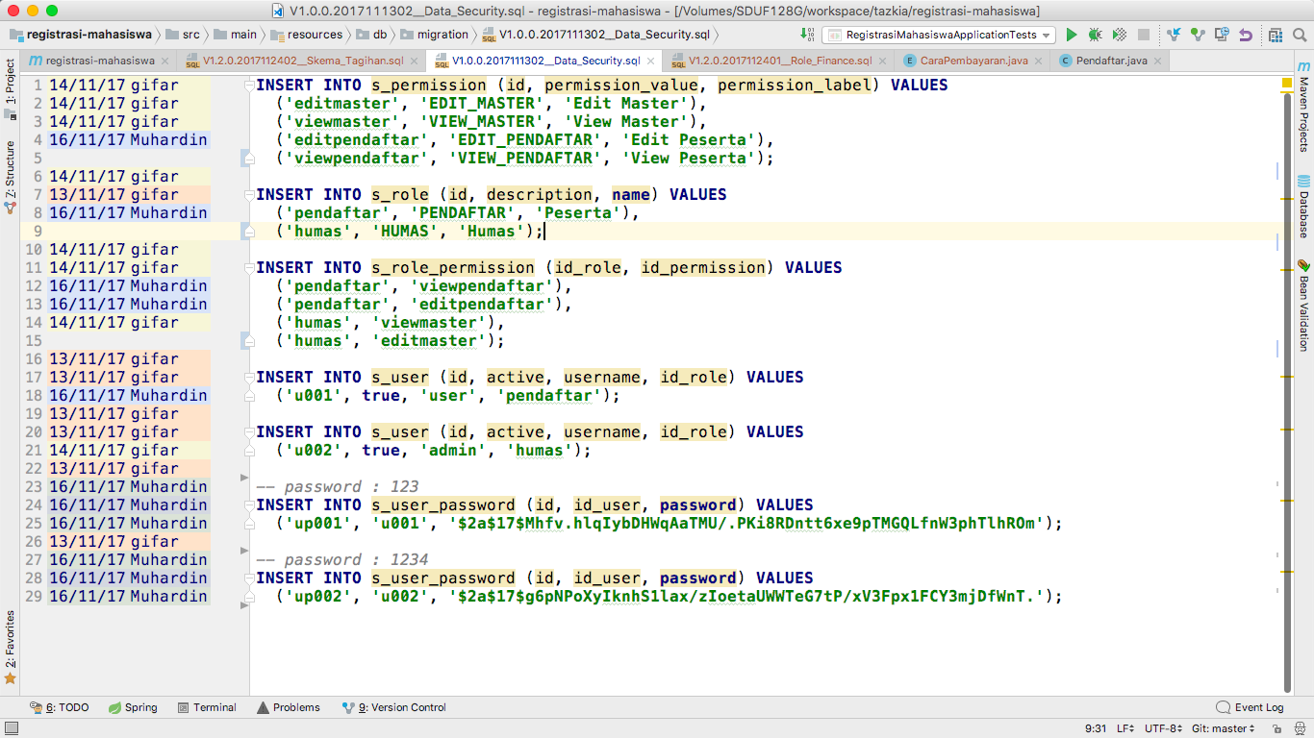Click resources folder breadcrumb

307,35
